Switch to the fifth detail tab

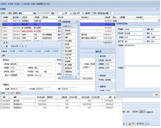tap(38, 51)
